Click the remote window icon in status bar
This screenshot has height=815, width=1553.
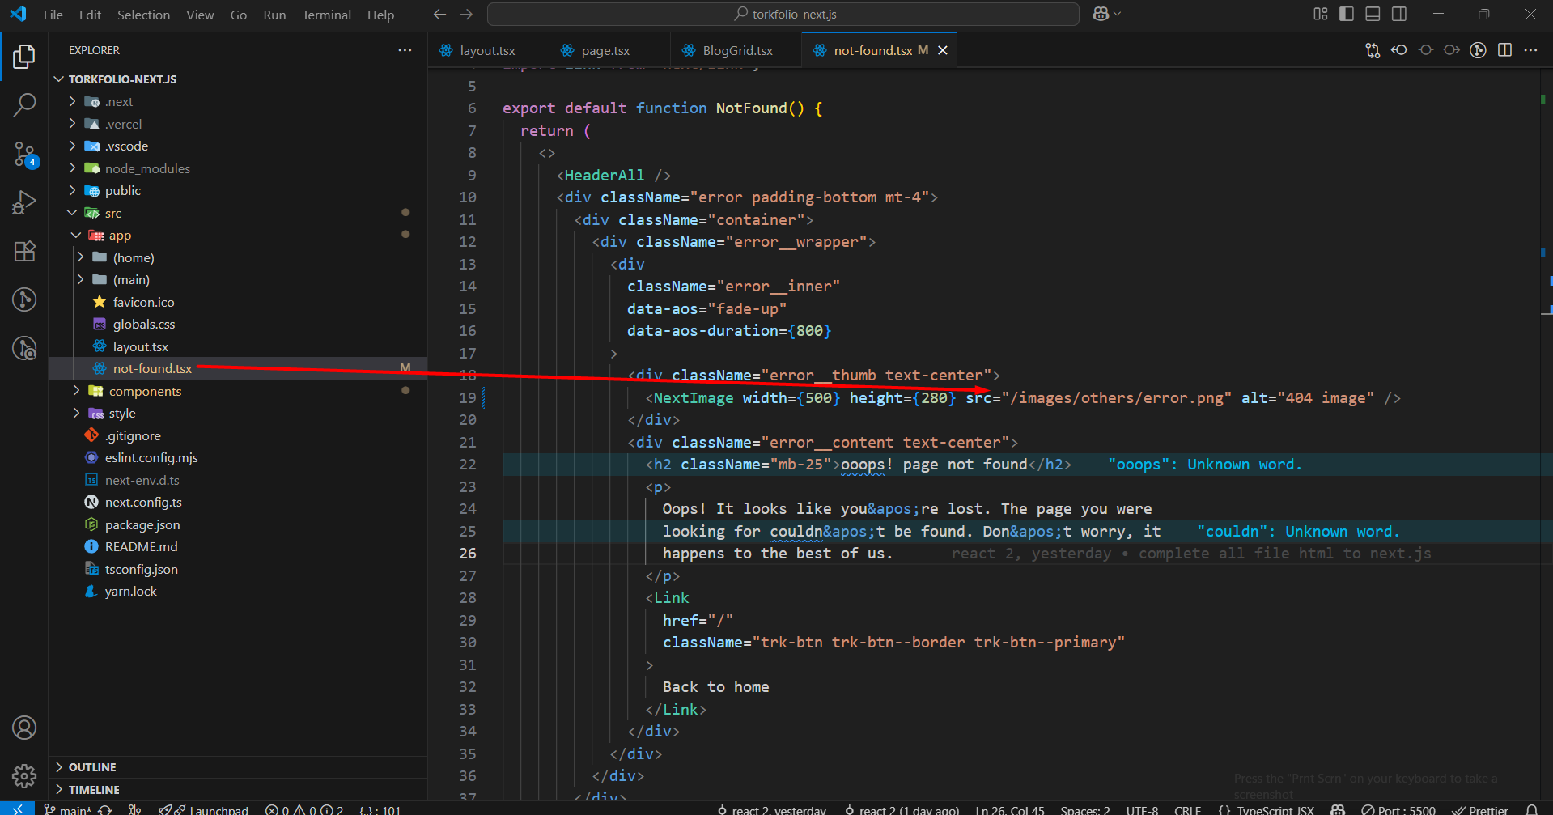coord(17,809)
